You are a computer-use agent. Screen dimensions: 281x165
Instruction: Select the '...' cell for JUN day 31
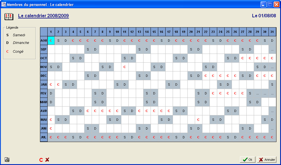click(x=272, y=128)
